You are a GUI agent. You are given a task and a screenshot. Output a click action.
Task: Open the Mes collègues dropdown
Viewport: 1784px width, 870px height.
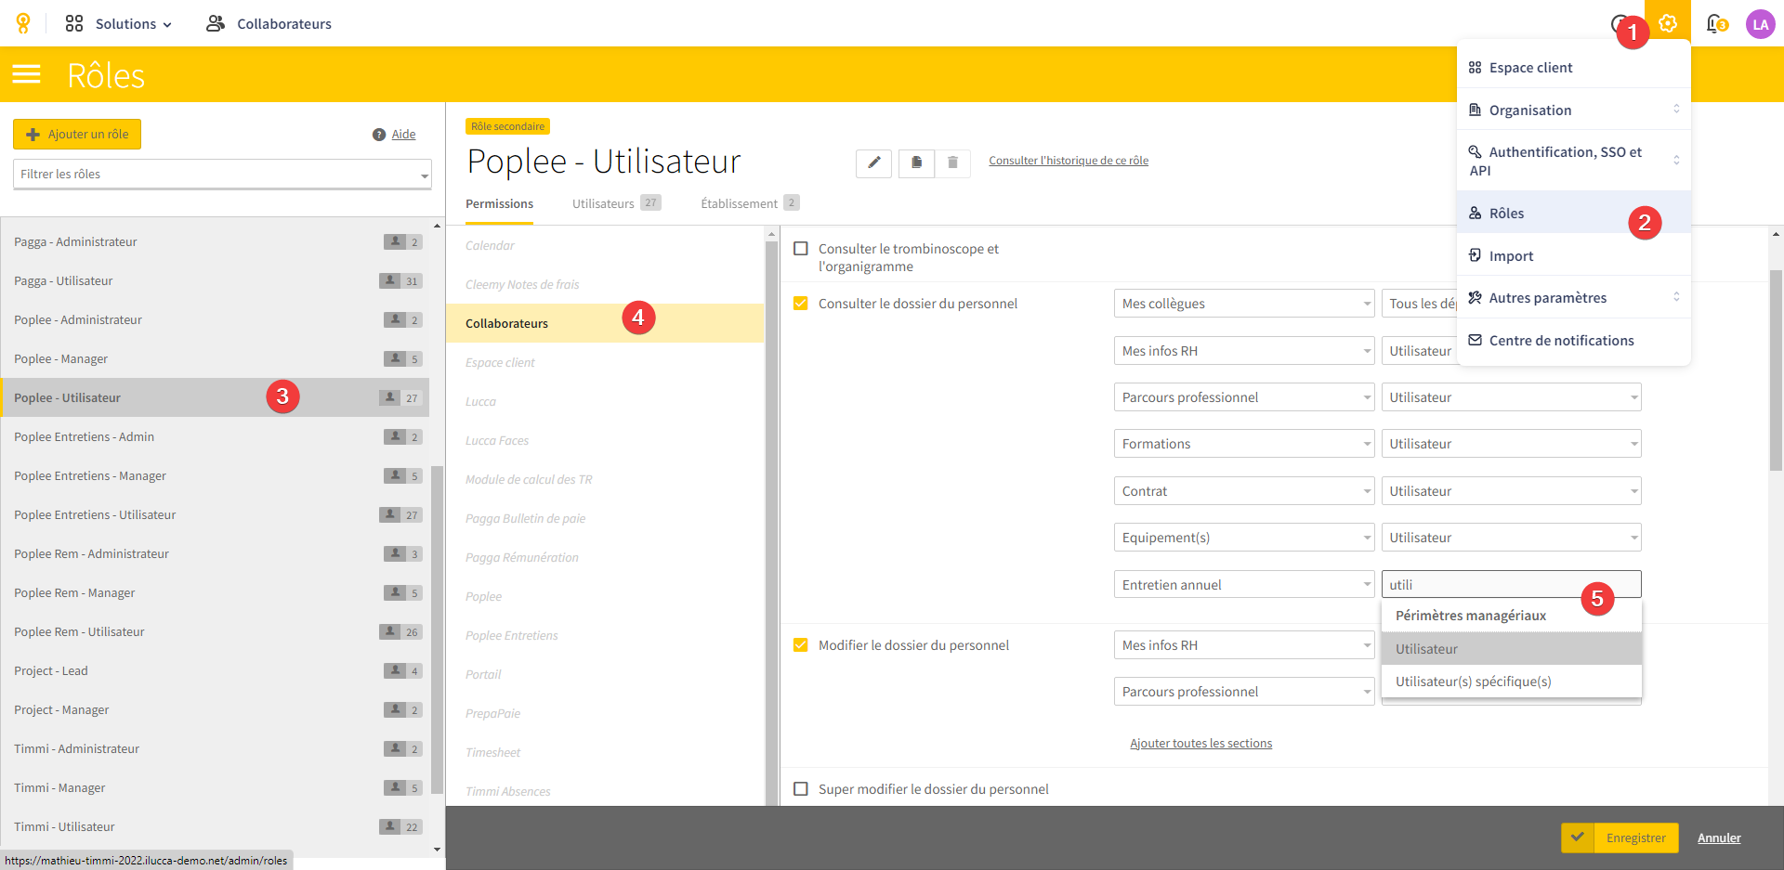(x=1244, y=304)
